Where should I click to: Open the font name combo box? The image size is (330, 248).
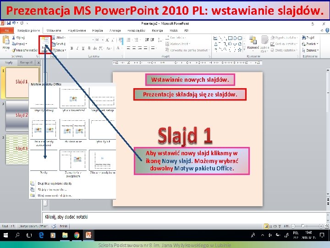pos(82,40)
